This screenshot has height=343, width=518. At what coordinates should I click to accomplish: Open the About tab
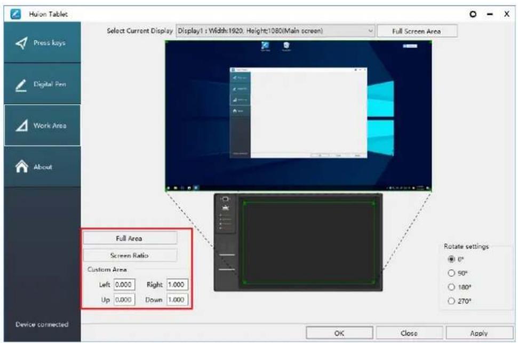pos(42,166)
